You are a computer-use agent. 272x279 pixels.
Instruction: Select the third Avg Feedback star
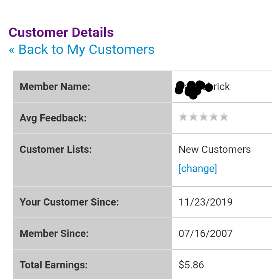point(204,117)
